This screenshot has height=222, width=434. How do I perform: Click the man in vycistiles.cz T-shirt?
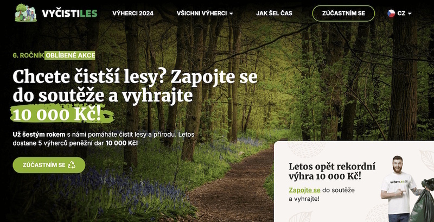[x=398, y=189]
